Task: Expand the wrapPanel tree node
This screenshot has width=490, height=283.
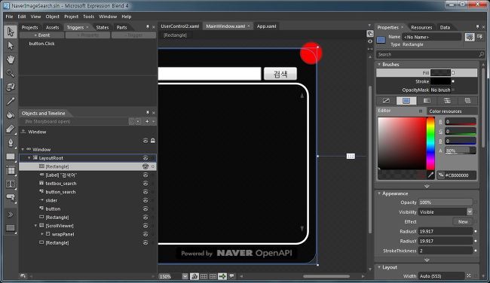Action: (42, 234)
